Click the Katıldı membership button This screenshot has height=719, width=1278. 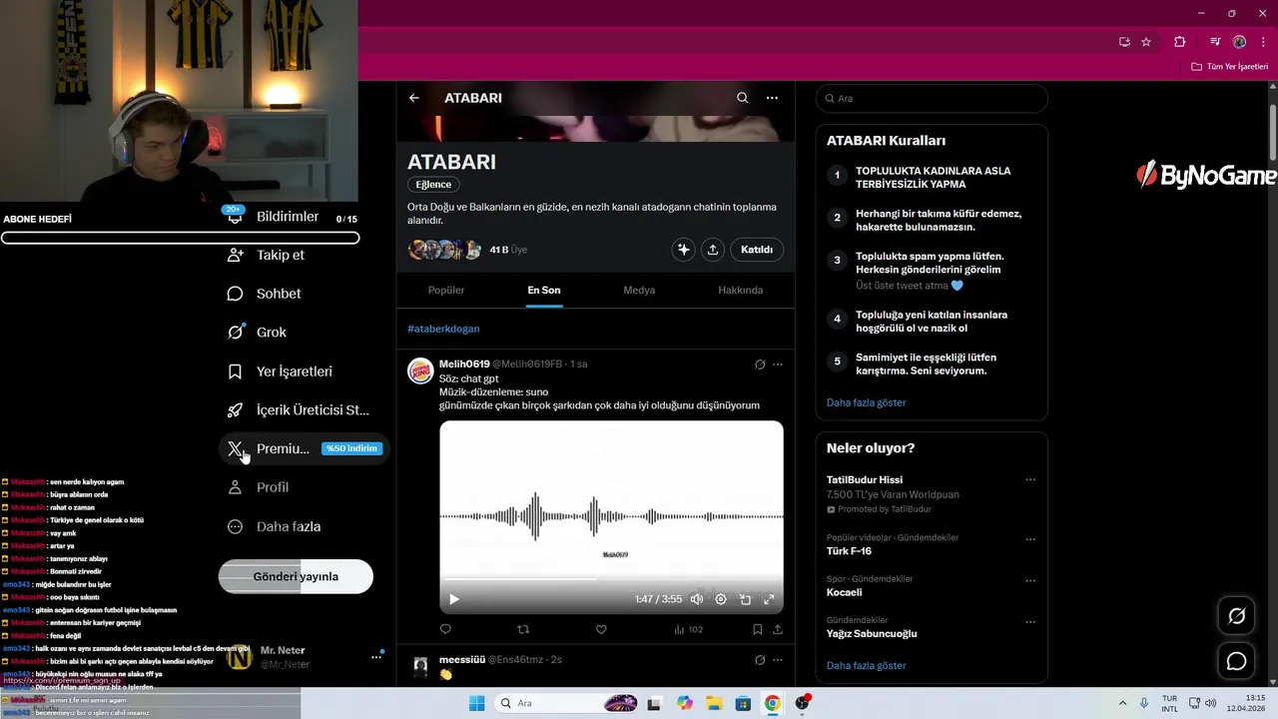coord(757,250)
